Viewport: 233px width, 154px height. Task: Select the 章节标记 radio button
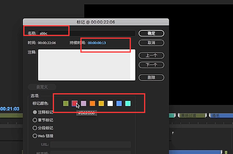[35, 120]
